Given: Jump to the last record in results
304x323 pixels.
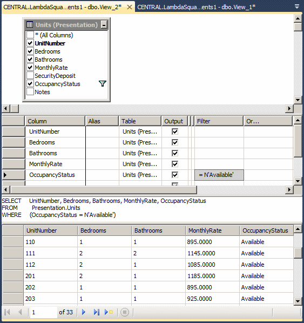Looking at the screenshot, I should 97,312.
